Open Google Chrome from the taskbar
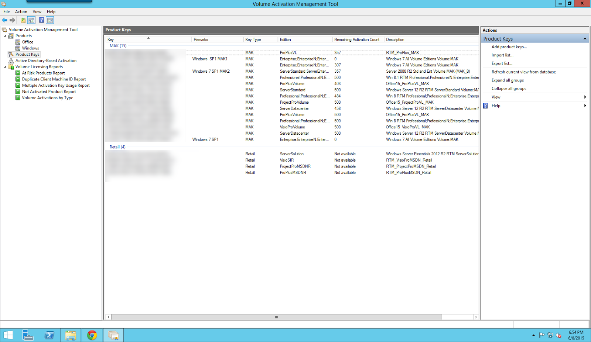 (x=92, y=335)
